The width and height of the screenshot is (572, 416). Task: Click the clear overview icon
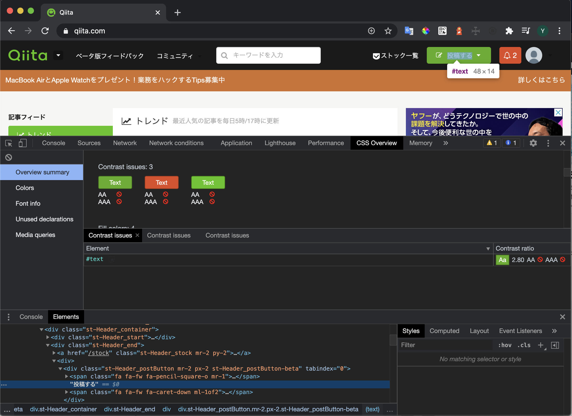pyautogui.click(x=9, y=157)
